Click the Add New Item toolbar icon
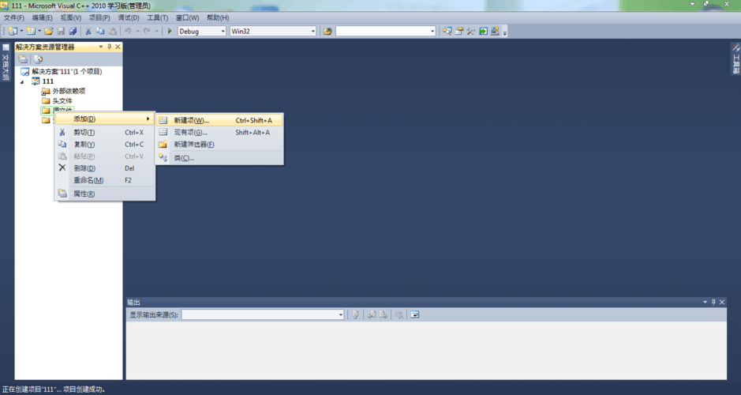Image resolution: width=741 pixels, height=395 pixels. 31,32
